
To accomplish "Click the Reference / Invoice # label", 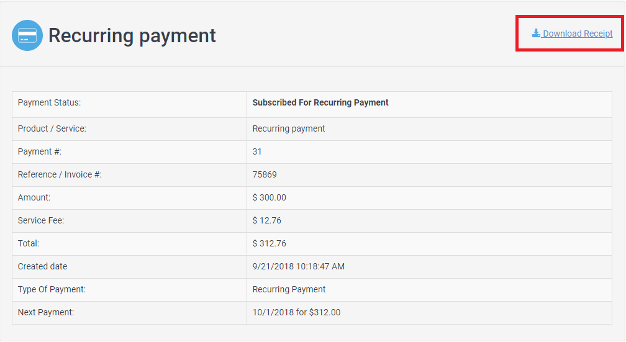I will [x=60, y=174].
